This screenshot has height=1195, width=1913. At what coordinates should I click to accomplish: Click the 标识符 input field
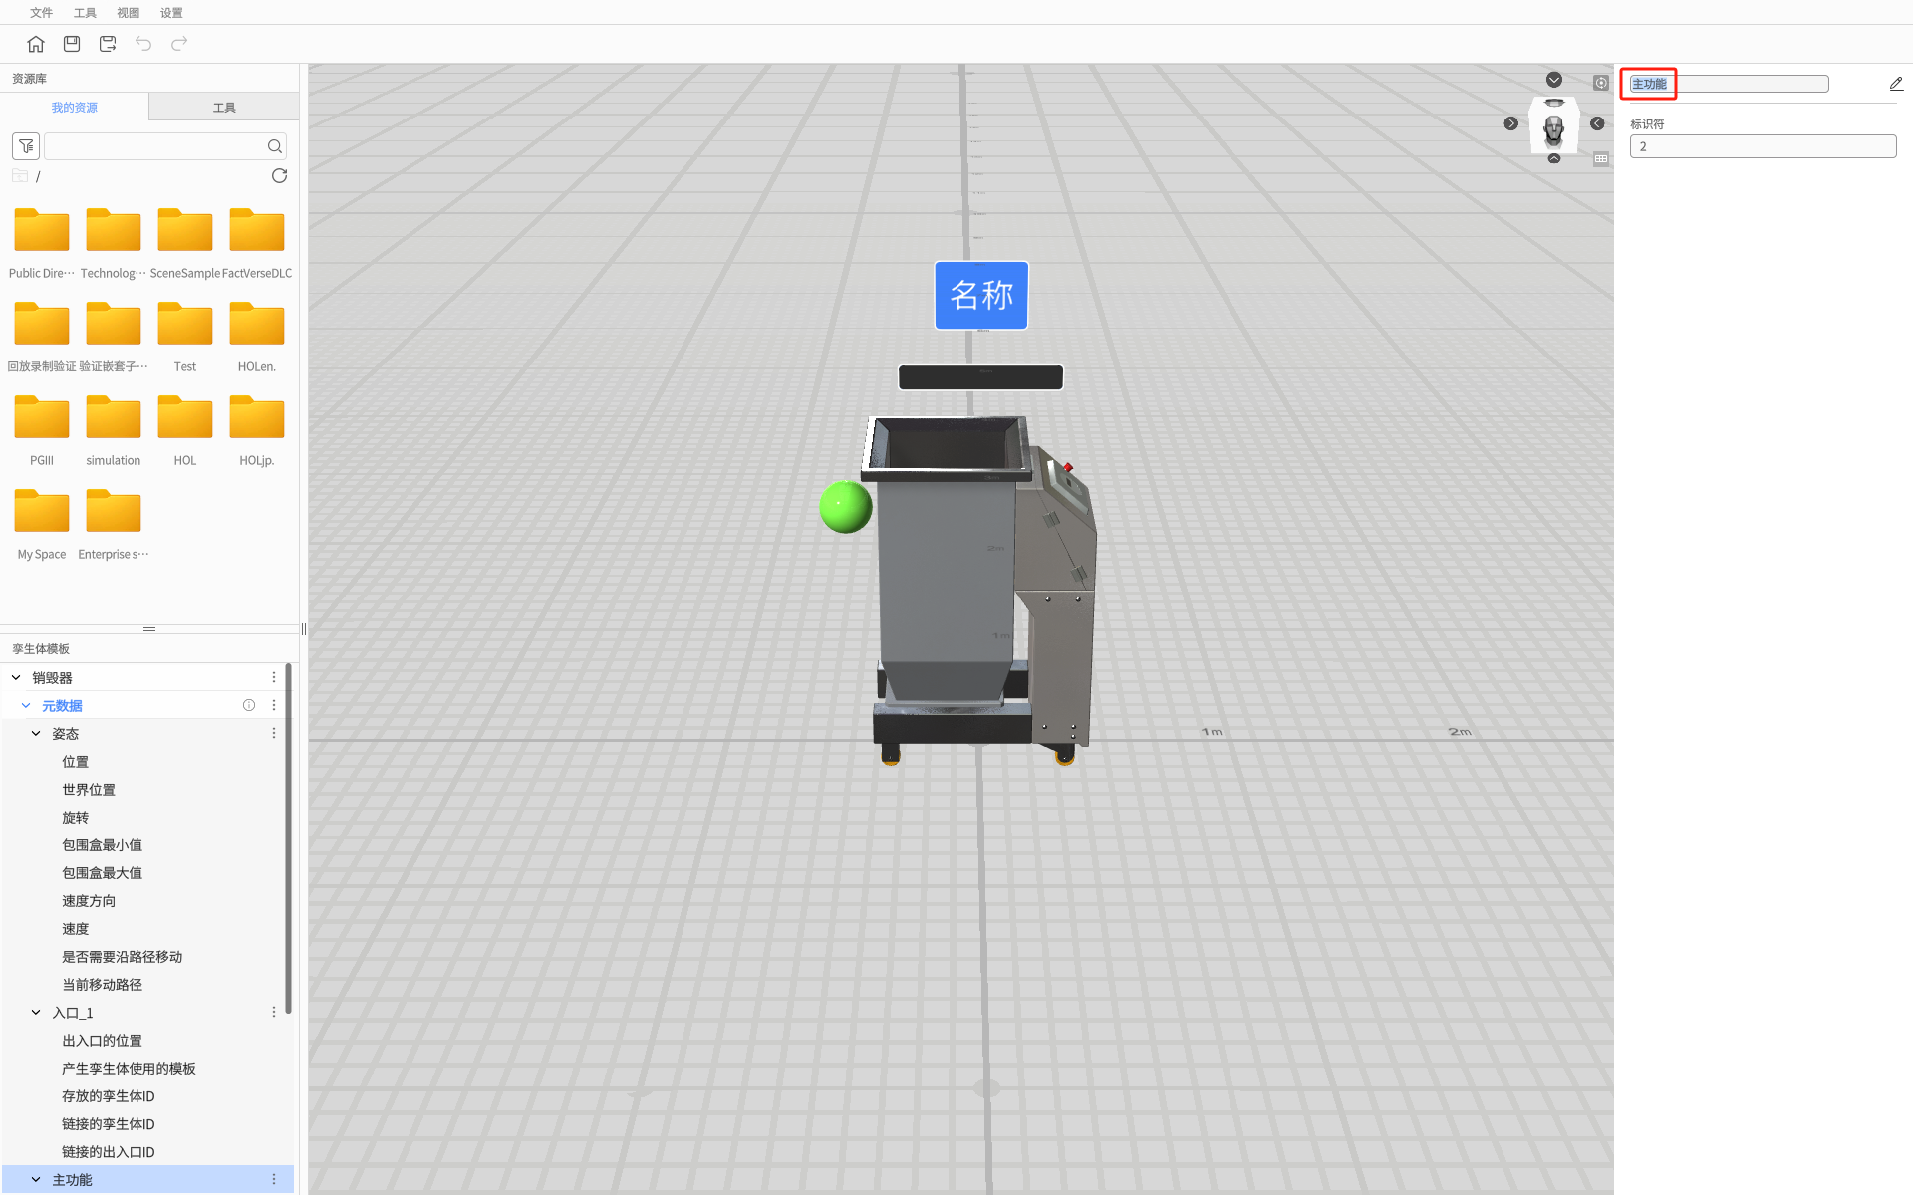1762,146
